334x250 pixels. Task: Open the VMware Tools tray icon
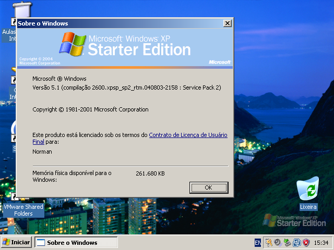point(296,243)
